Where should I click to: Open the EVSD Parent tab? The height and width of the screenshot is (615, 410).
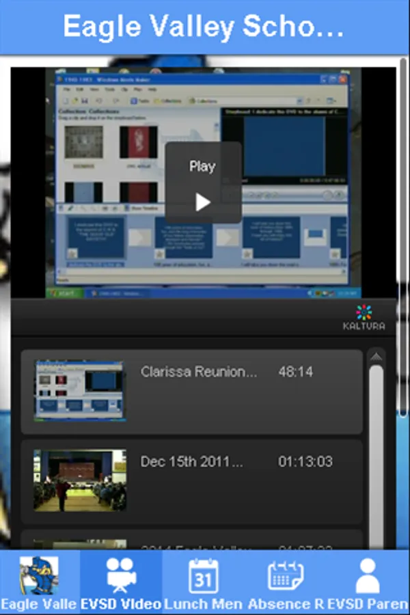tap(368, 582)
